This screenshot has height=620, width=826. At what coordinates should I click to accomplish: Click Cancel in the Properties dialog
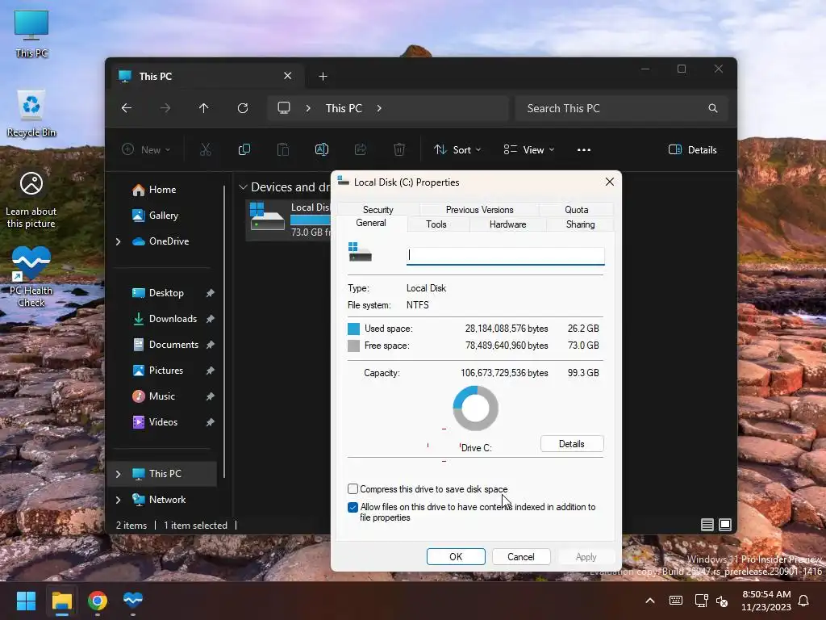click(521, 557)
